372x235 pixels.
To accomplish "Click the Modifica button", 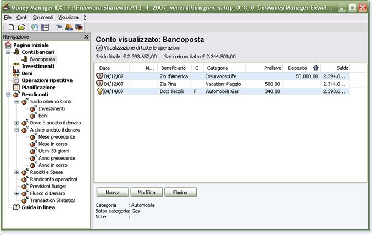I will 146,192.
